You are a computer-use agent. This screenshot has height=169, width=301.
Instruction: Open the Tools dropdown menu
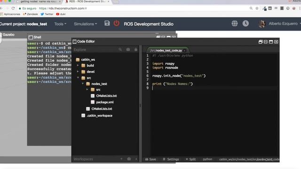click(60, 24)
